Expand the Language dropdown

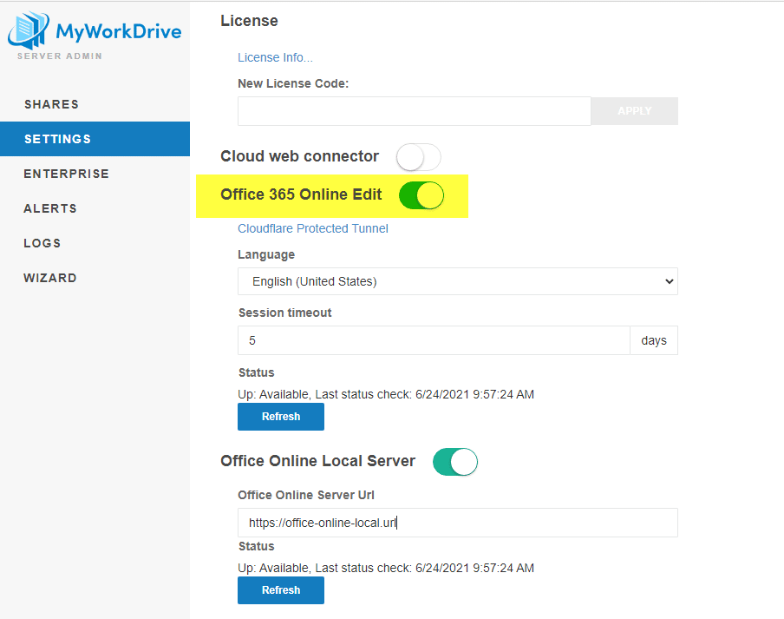[x=457, y=281]
